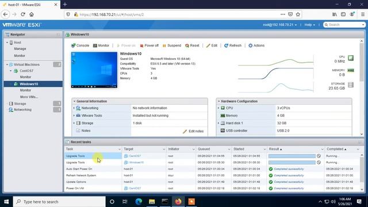Open the Actions gear menu

point(256,45)
